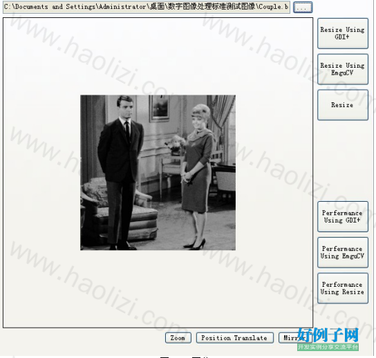
Task: Click the Couple photo in the preview
Action: click(158, 172)
